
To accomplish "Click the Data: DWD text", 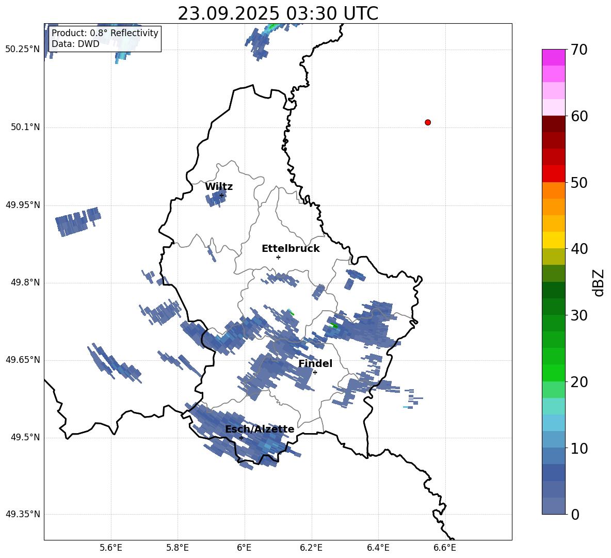I will pyautogui.click(x=75, y=44).
